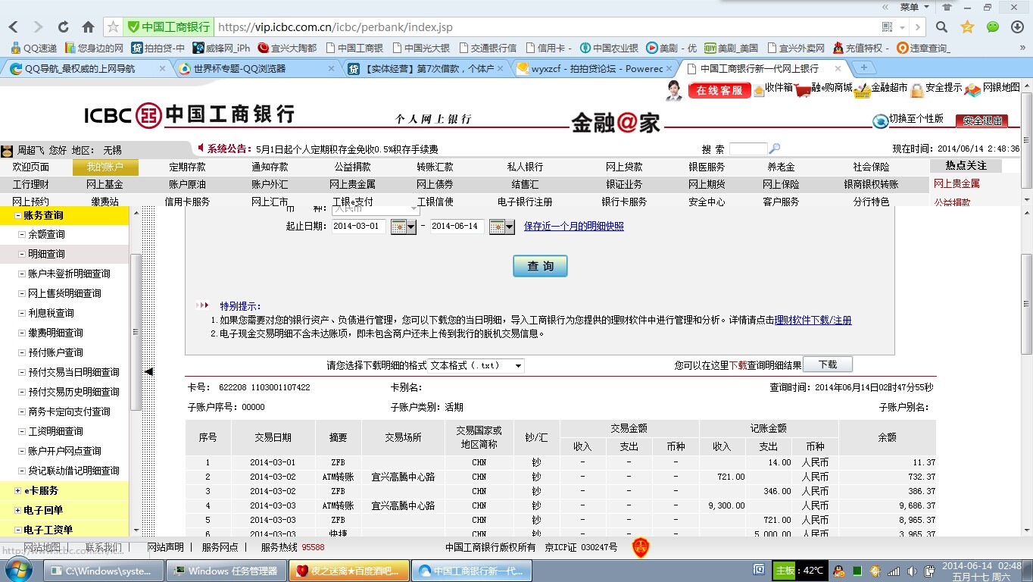Click the sidebar vertical scrollbar thumb
Viewport: 1033px width, 582px height.
click(136, 332)
